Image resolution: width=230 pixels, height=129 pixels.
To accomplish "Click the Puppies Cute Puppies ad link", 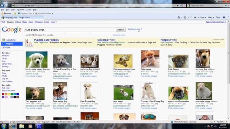I will (46, 40).
